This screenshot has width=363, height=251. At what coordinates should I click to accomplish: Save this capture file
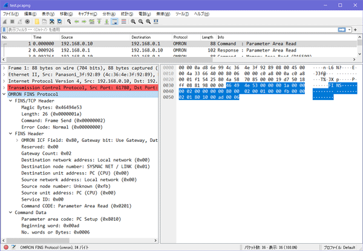point(44,22)
